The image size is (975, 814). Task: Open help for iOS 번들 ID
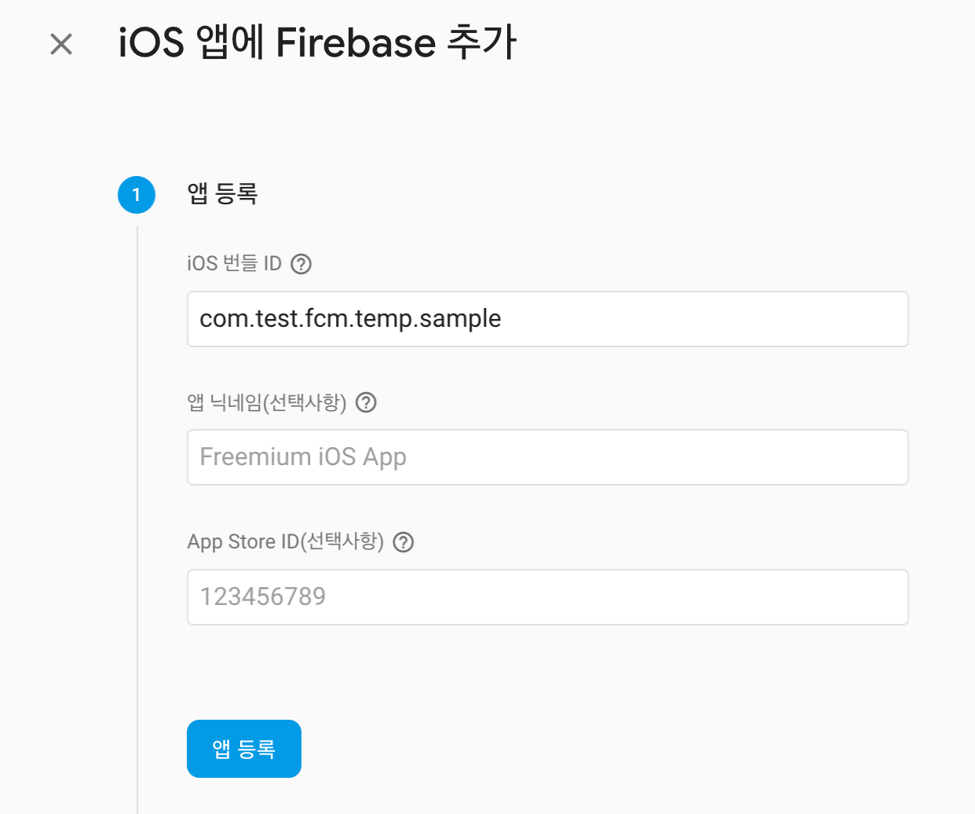pos(301,264)
